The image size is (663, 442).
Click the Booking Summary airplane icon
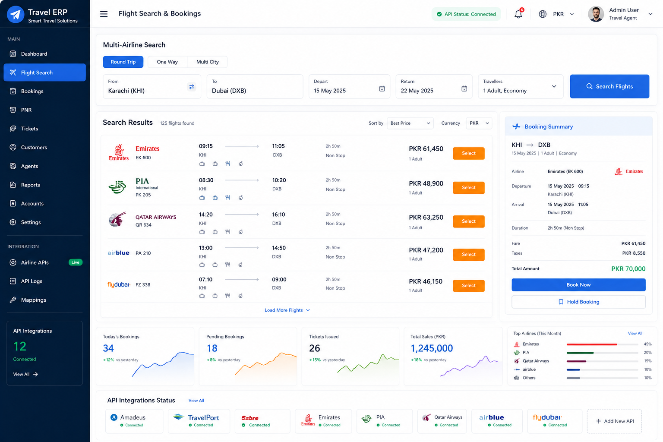tap(516, 126)
